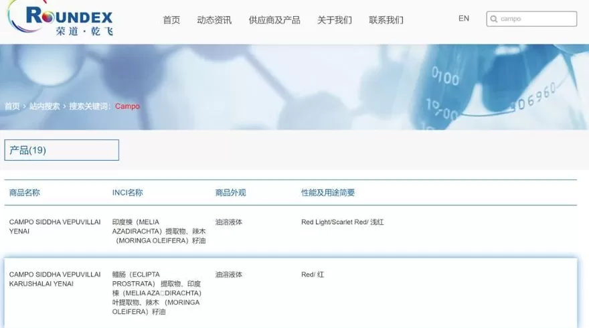Screen dimensions: 589x328
Task: Click 油溶液体 in the KARUSHALAI row
Action: pyautogui.click(x=229, y=274)
